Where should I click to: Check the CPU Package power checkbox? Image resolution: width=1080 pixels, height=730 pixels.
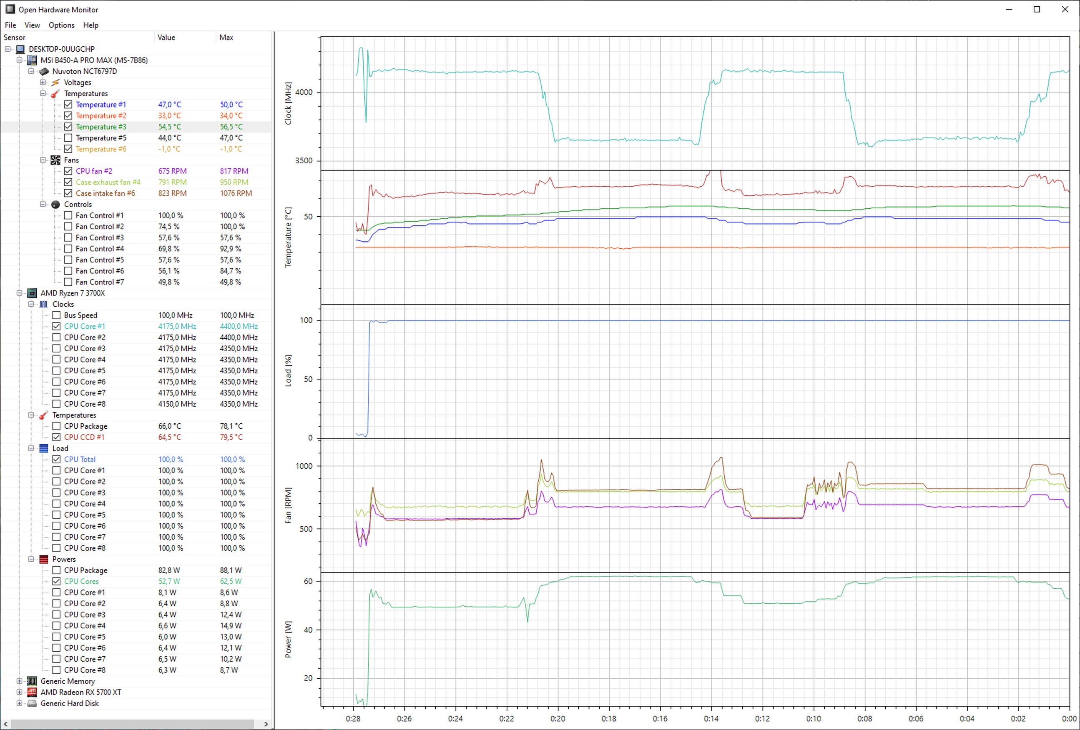[x=56, y=570]
